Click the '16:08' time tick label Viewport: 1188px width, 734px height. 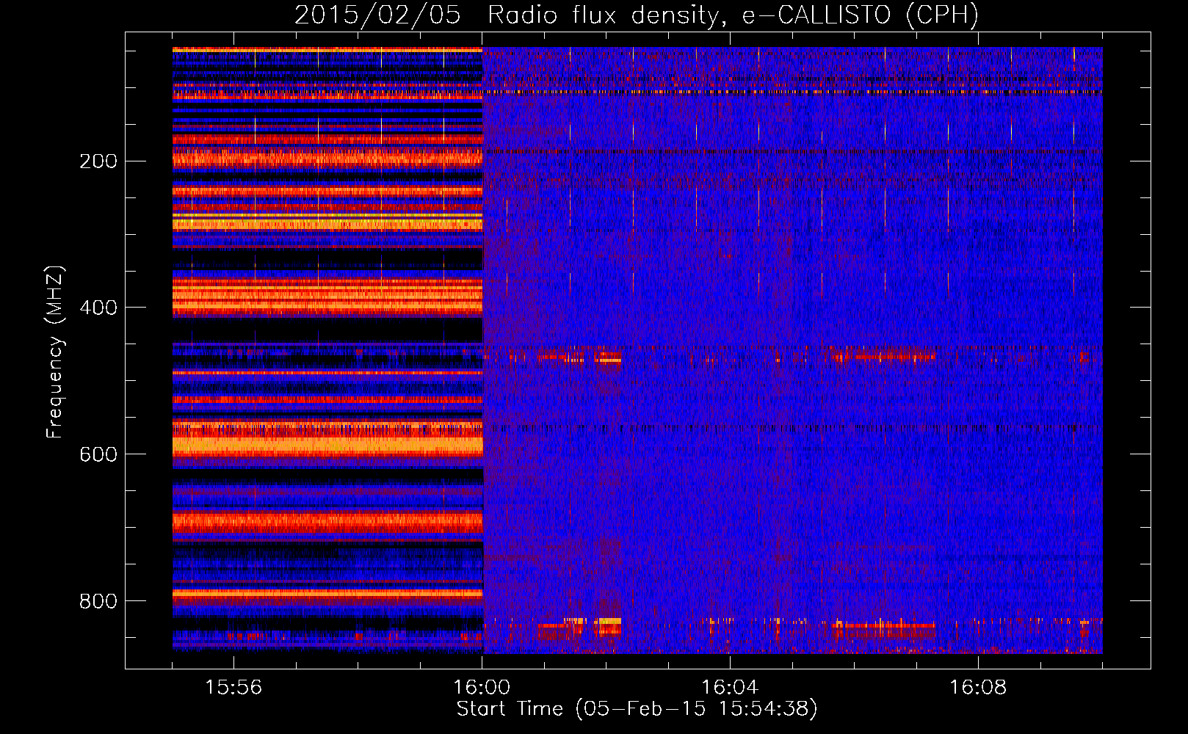point(978,688)
